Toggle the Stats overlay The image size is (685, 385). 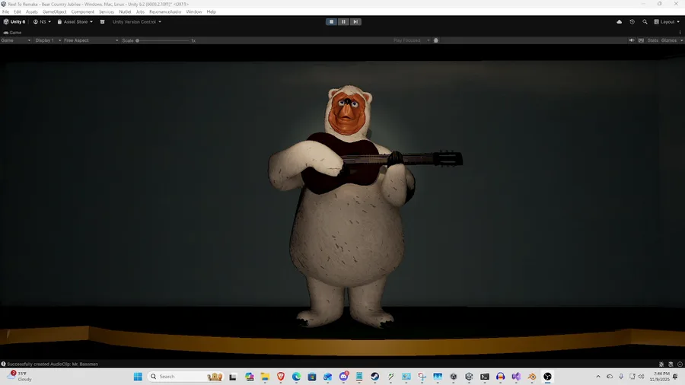point(653,40)
